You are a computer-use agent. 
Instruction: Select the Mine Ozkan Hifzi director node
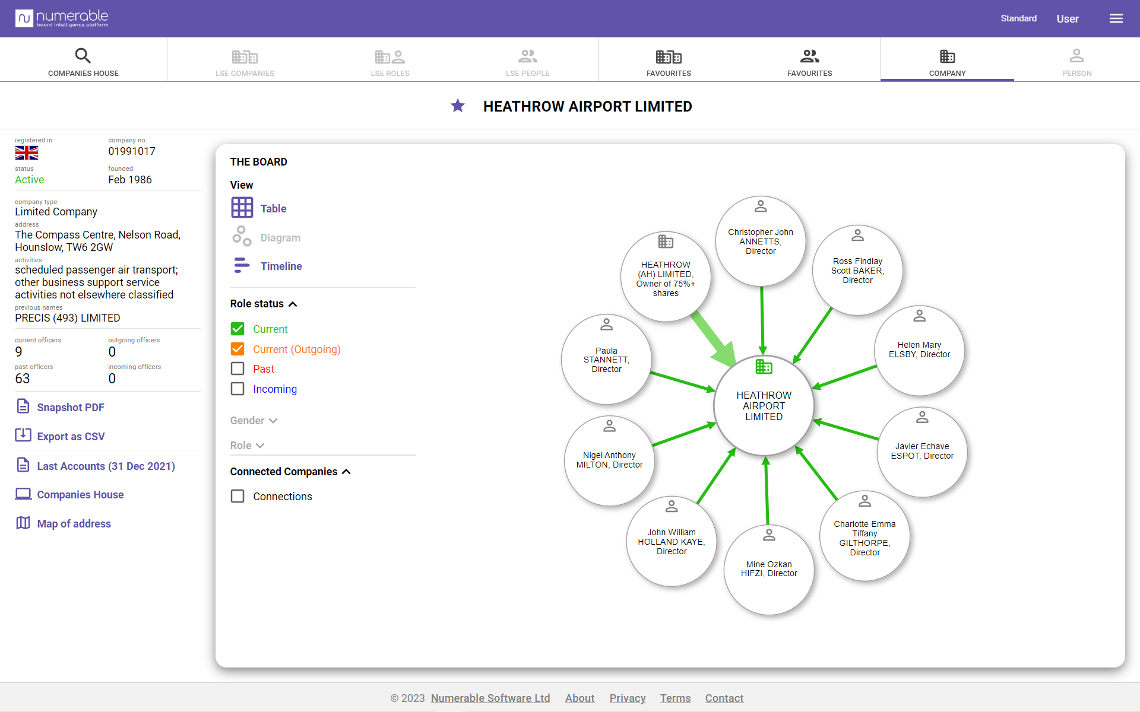point(769,570)
